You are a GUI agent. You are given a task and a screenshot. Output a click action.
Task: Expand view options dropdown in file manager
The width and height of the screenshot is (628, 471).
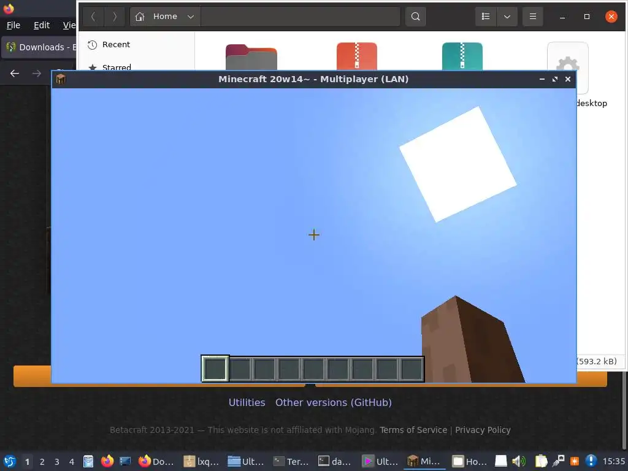tap(507, 17)
